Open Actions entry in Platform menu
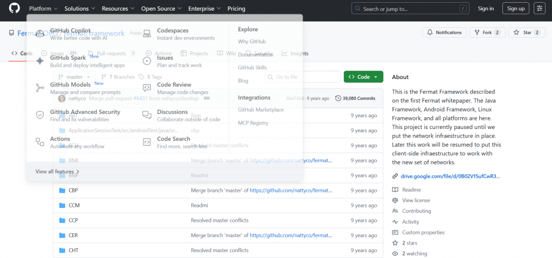Viewport: 552px width, 258px height. (x=60, y=139)
